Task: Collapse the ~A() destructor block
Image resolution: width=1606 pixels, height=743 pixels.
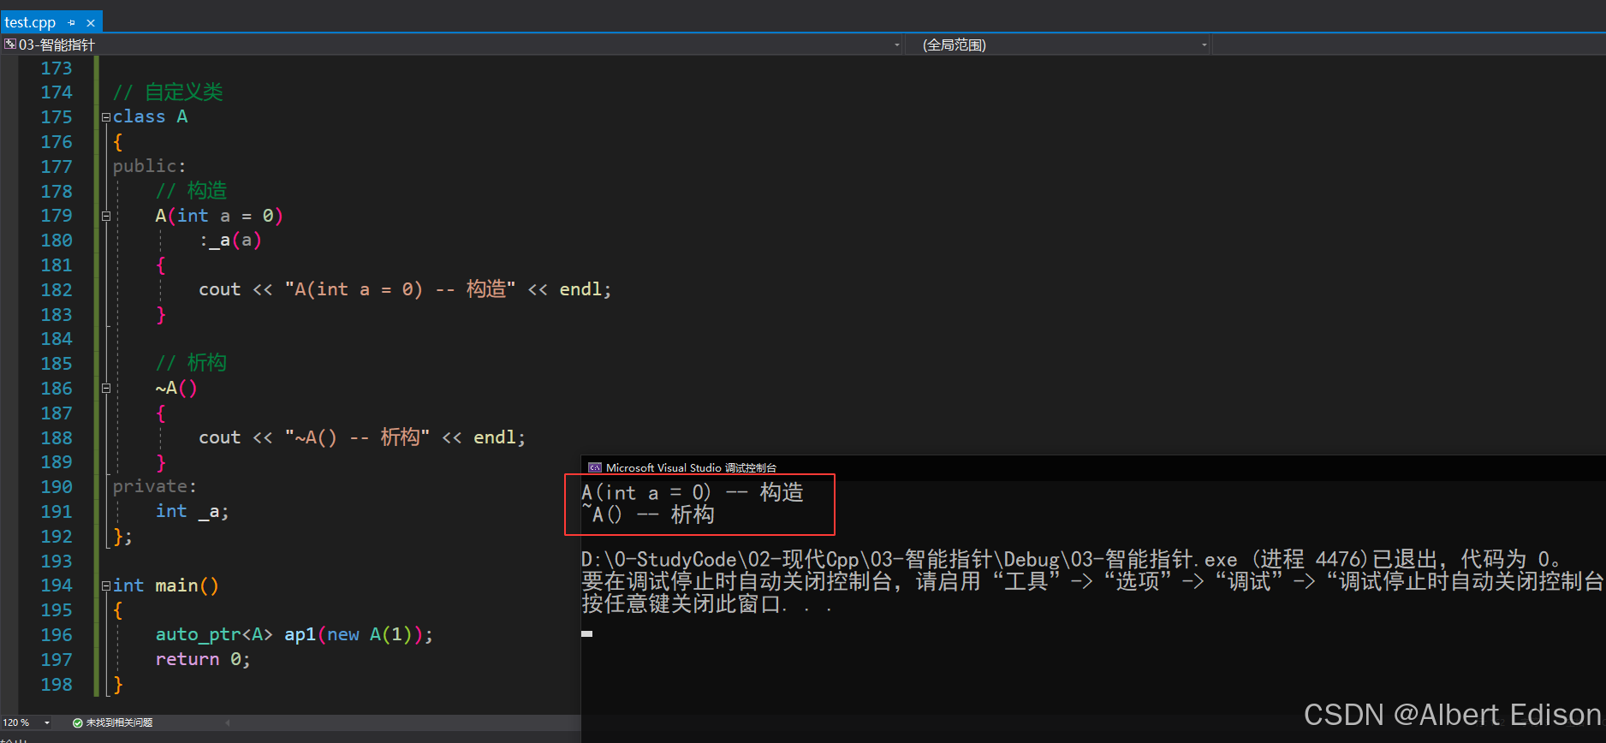Action: pyautogui.click(x=106, y=389)
